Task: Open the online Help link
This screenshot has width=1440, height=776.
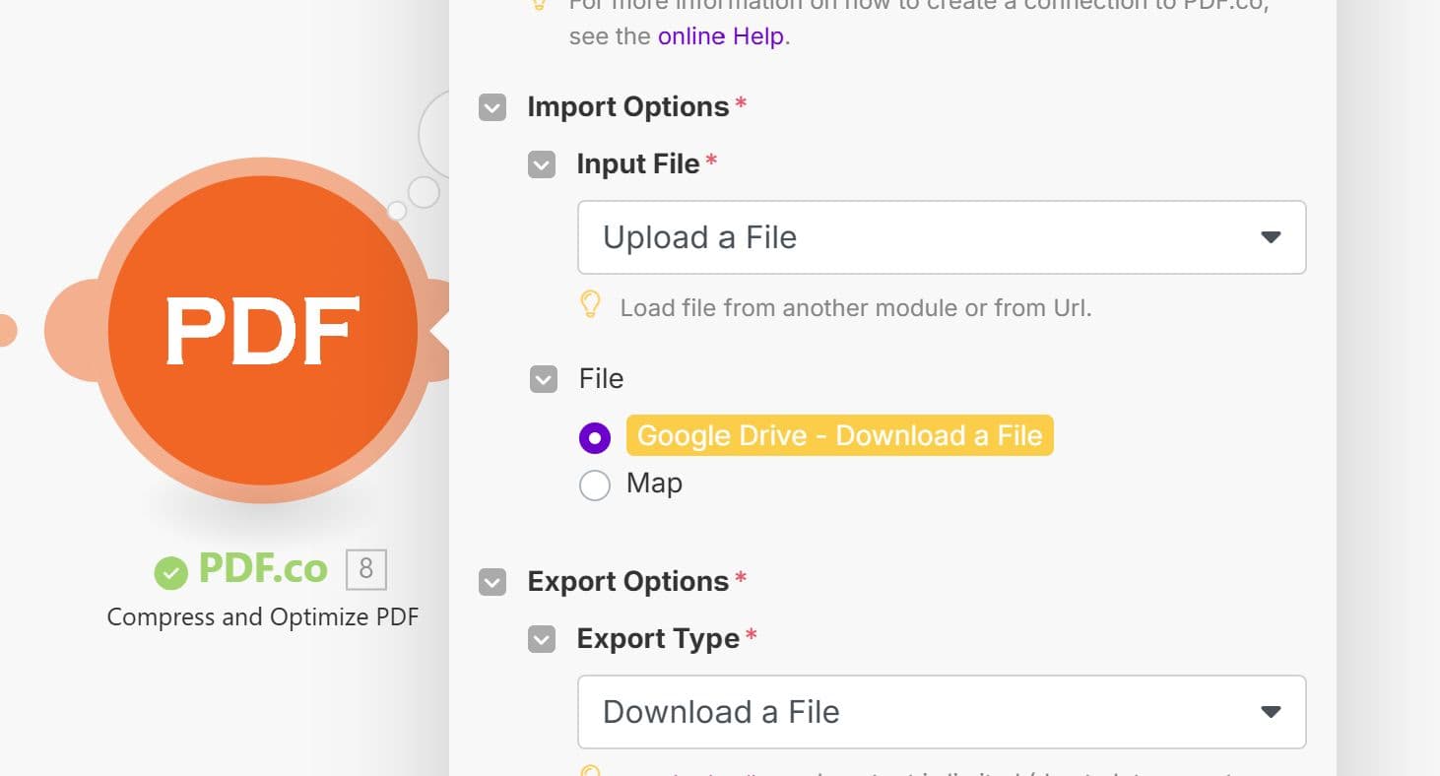Action: 720,35
